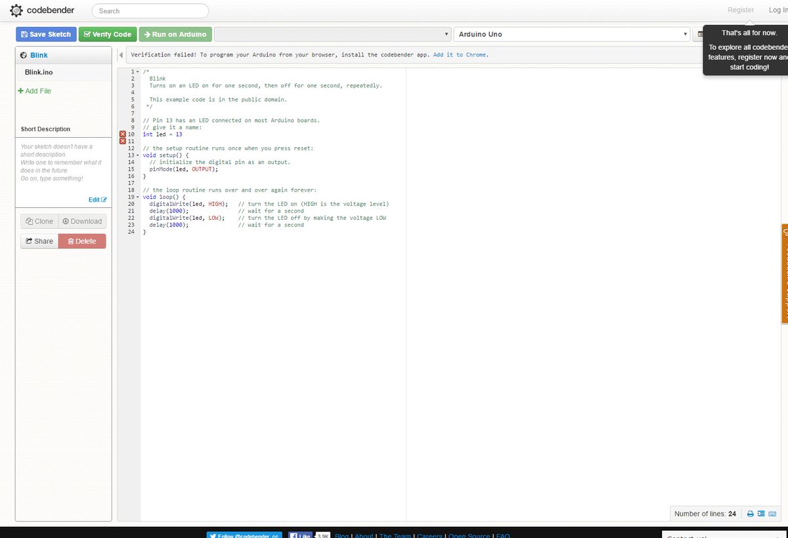Screen dimensions: 788x538
Task: Click the error marker on line 11
Action: click(x=122, y=141)
